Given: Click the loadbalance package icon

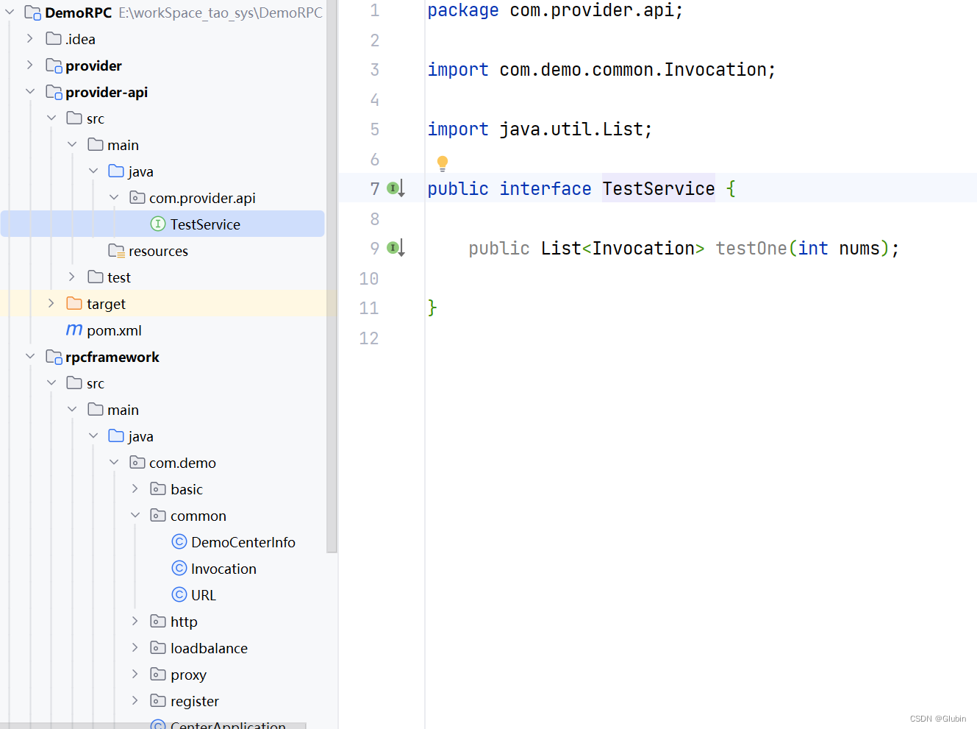Looking at the screenshot, I should click(158, 647).
